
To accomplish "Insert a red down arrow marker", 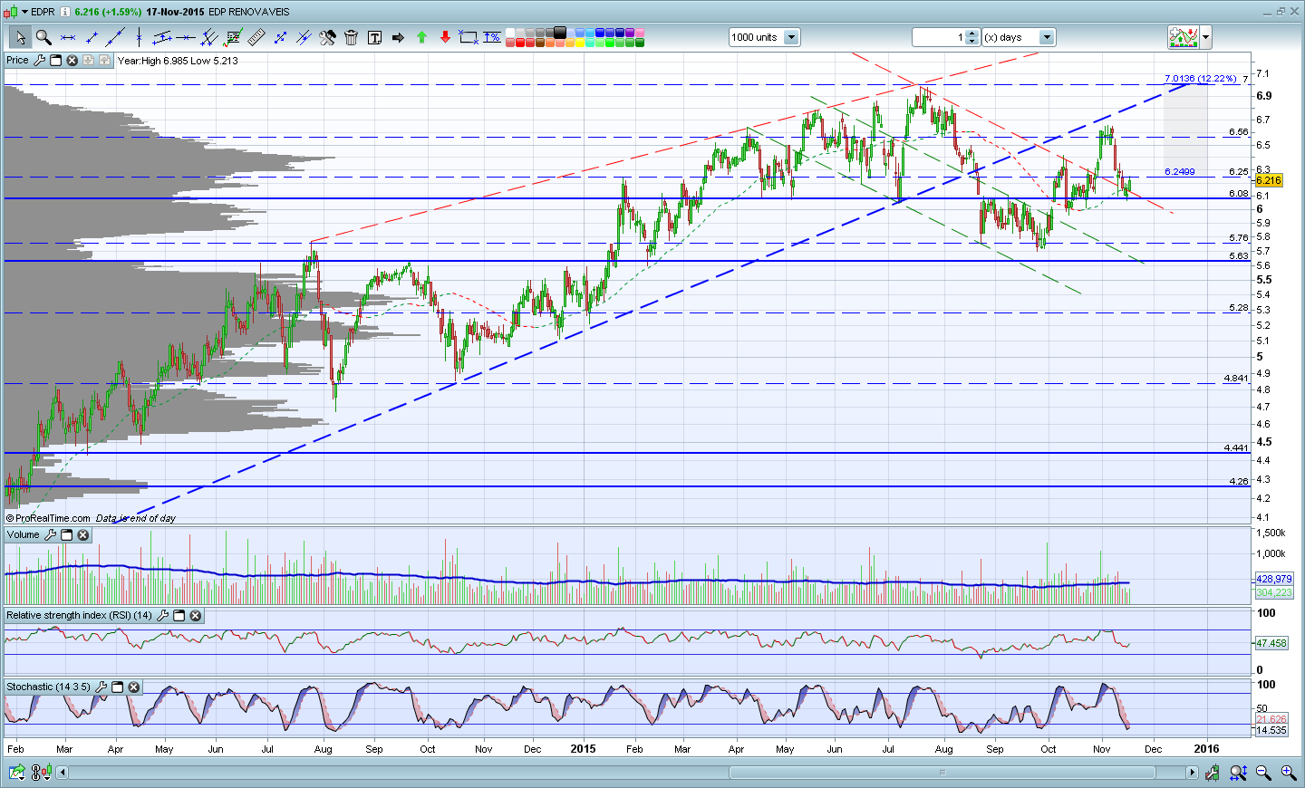I will tap(445, 37).
